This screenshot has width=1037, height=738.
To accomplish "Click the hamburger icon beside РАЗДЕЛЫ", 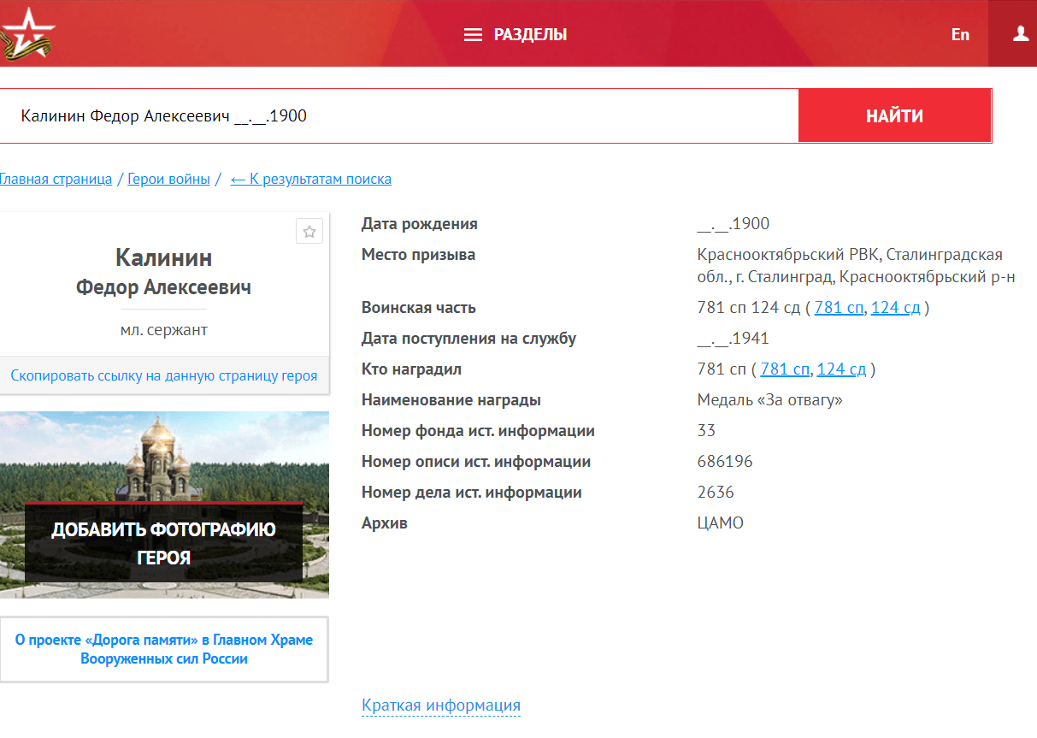I will tap(473, 35).
